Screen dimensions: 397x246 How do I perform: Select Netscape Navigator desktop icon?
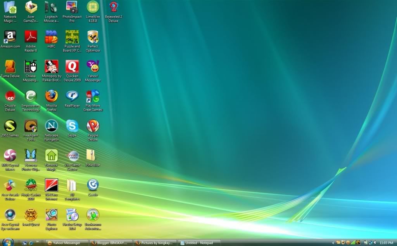[x=52, y=130]
